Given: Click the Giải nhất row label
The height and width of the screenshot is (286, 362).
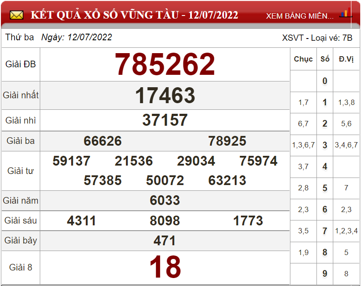Looking at the screenshot, I should 20,95.
